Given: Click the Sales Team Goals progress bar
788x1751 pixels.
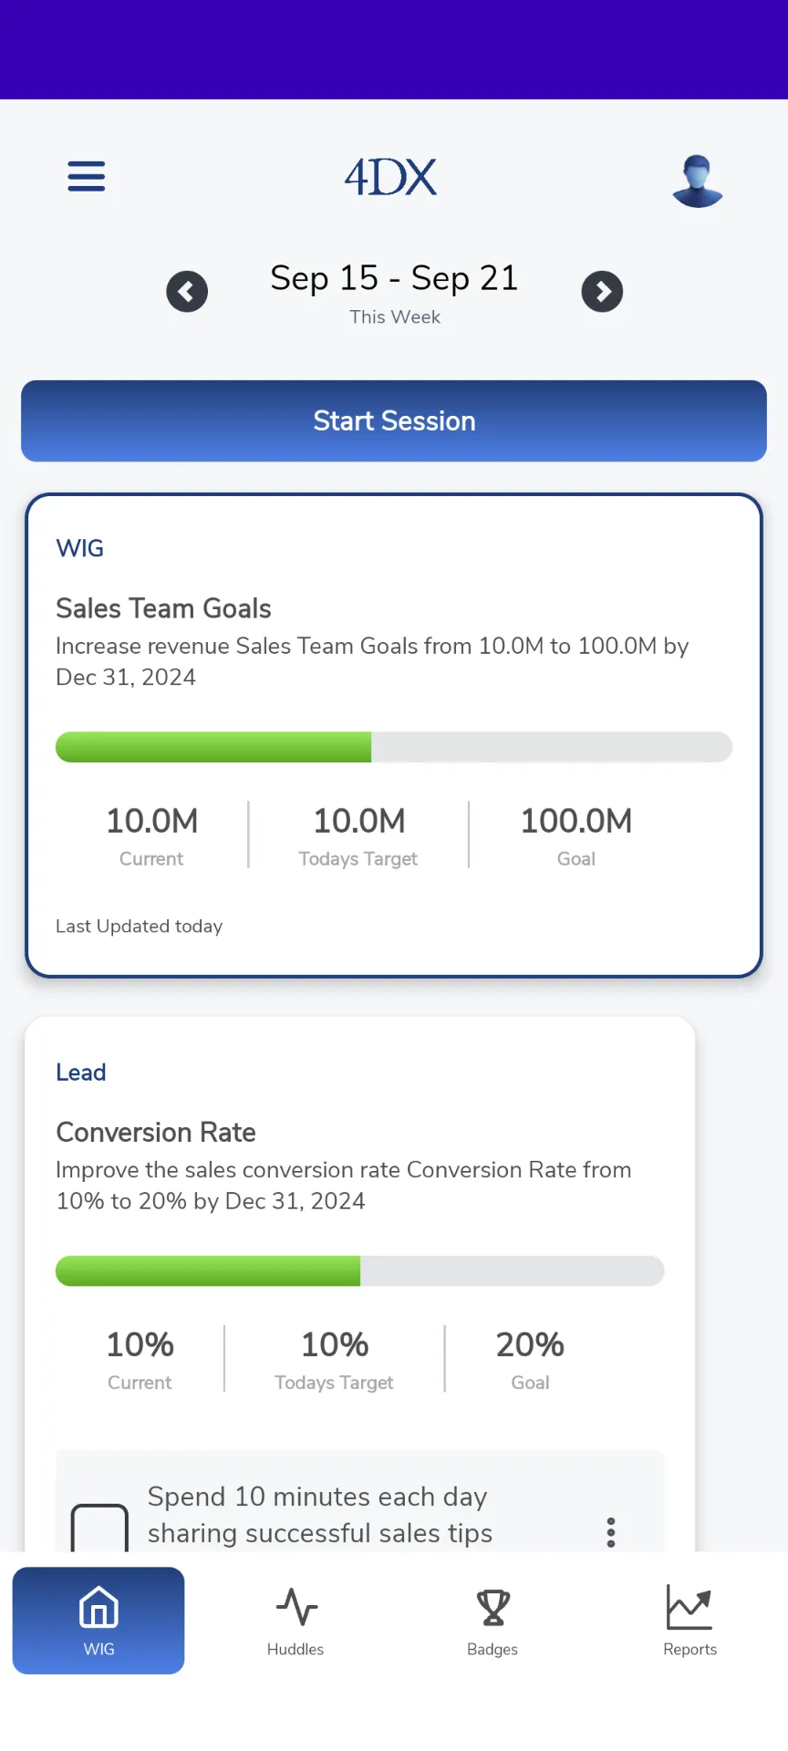Looking at the screenshot, I should tap(394, 747).
